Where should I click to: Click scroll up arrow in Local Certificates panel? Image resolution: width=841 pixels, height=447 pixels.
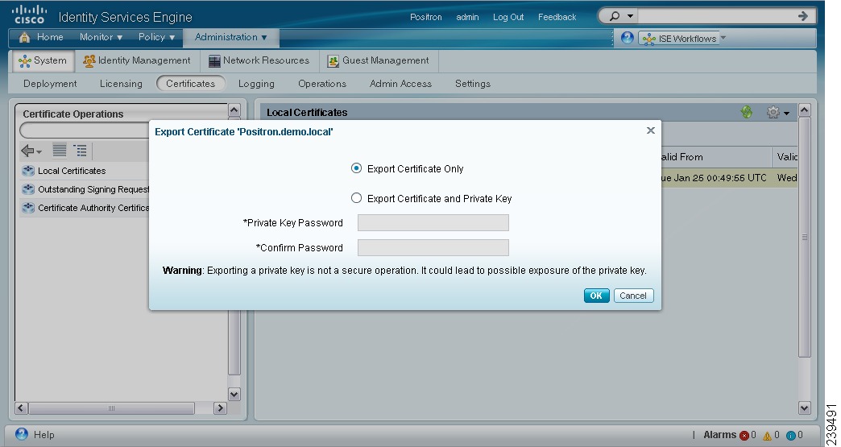pyautogui.click(x=804, y=110)
